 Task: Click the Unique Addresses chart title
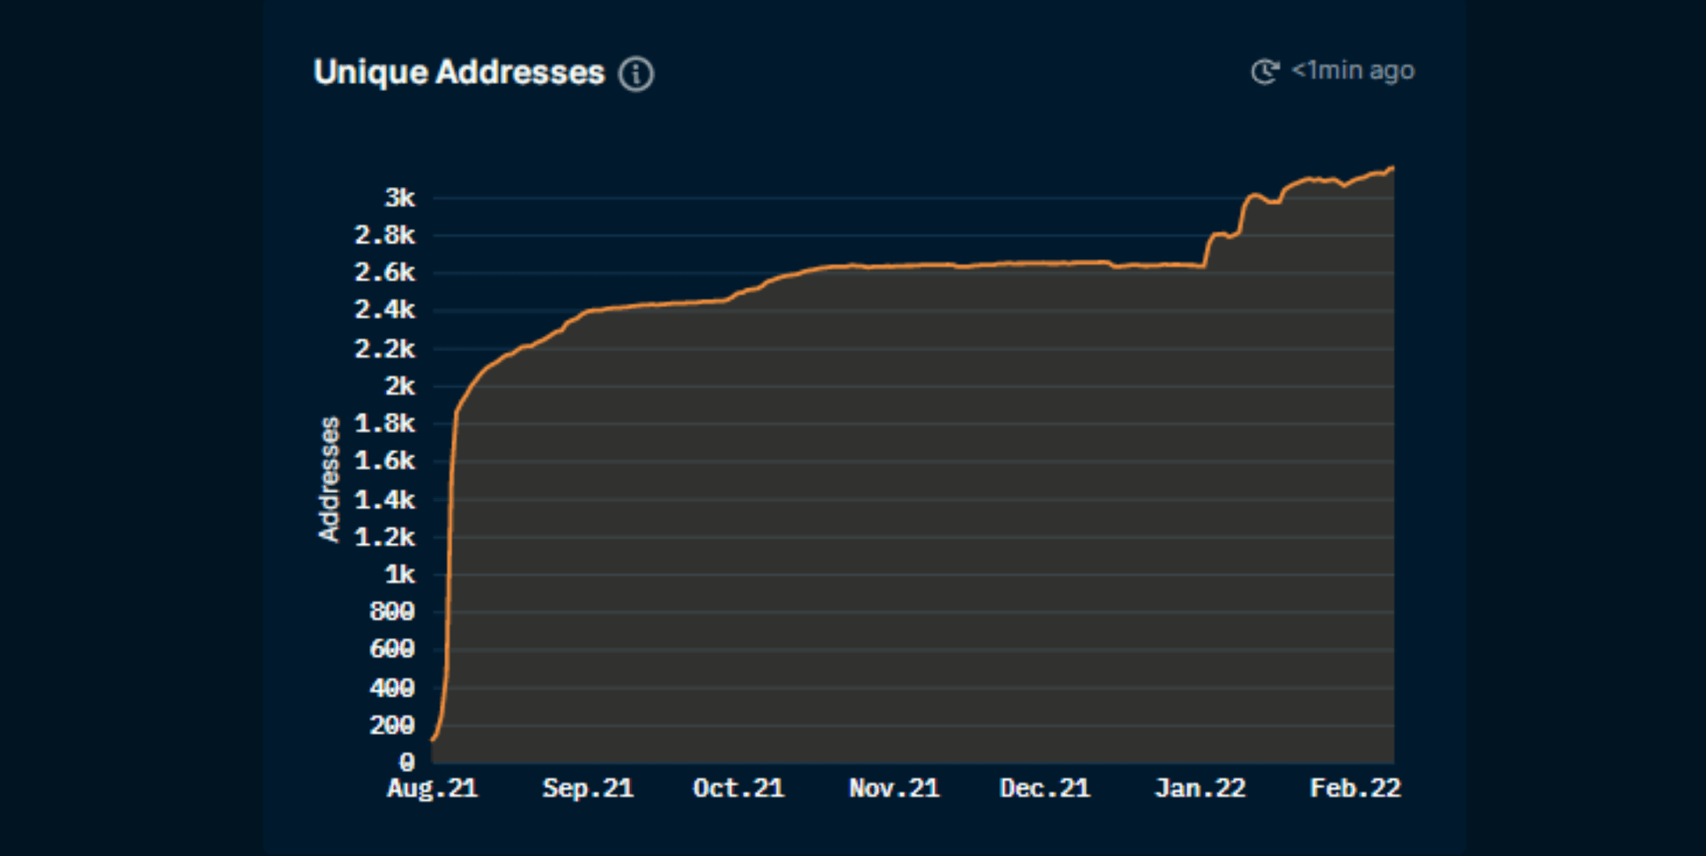tap(459, 72)
